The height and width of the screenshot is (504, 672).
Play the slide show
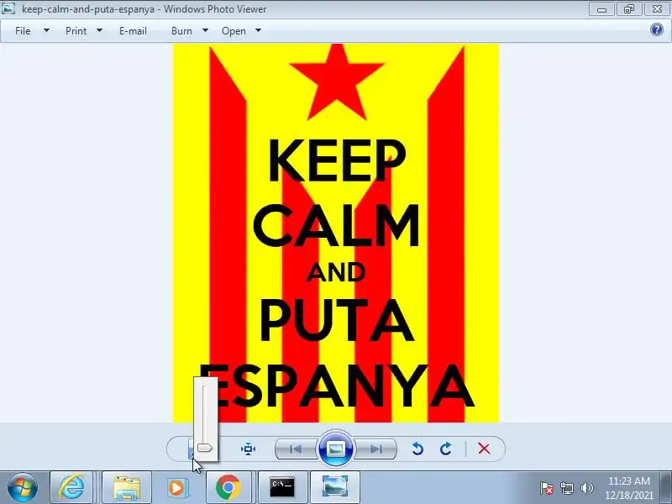pyautogui.click(x=335, y=449)
